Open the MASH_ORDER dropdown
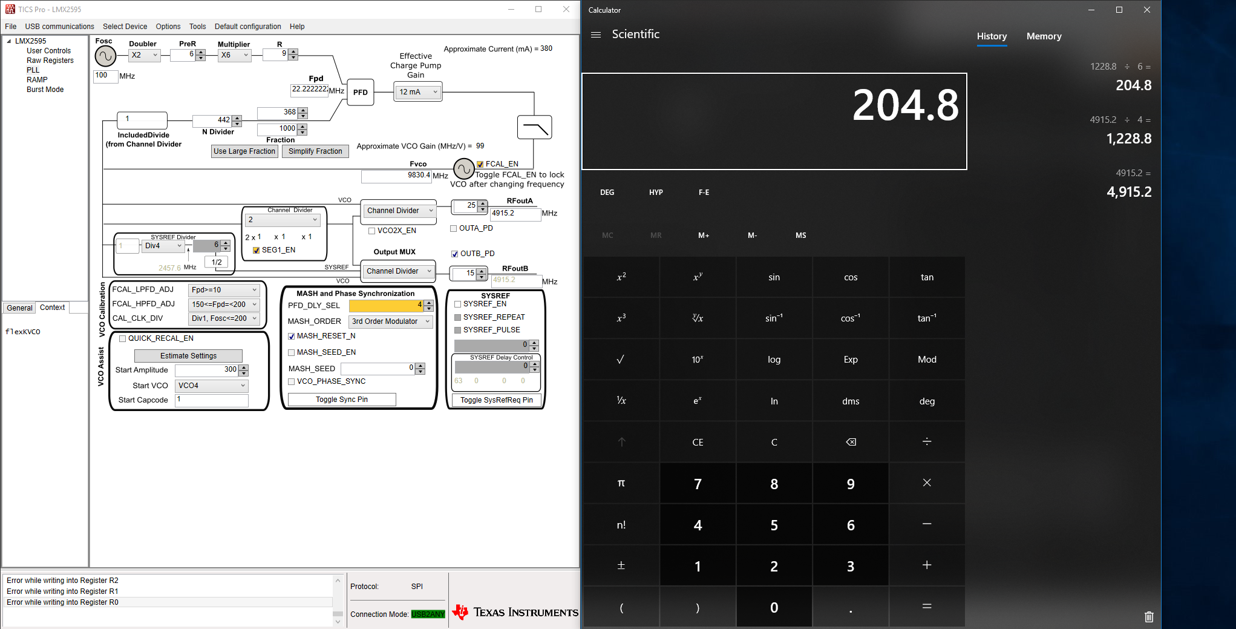This screenshot has width=1236, height=629. tap(391, 321)
